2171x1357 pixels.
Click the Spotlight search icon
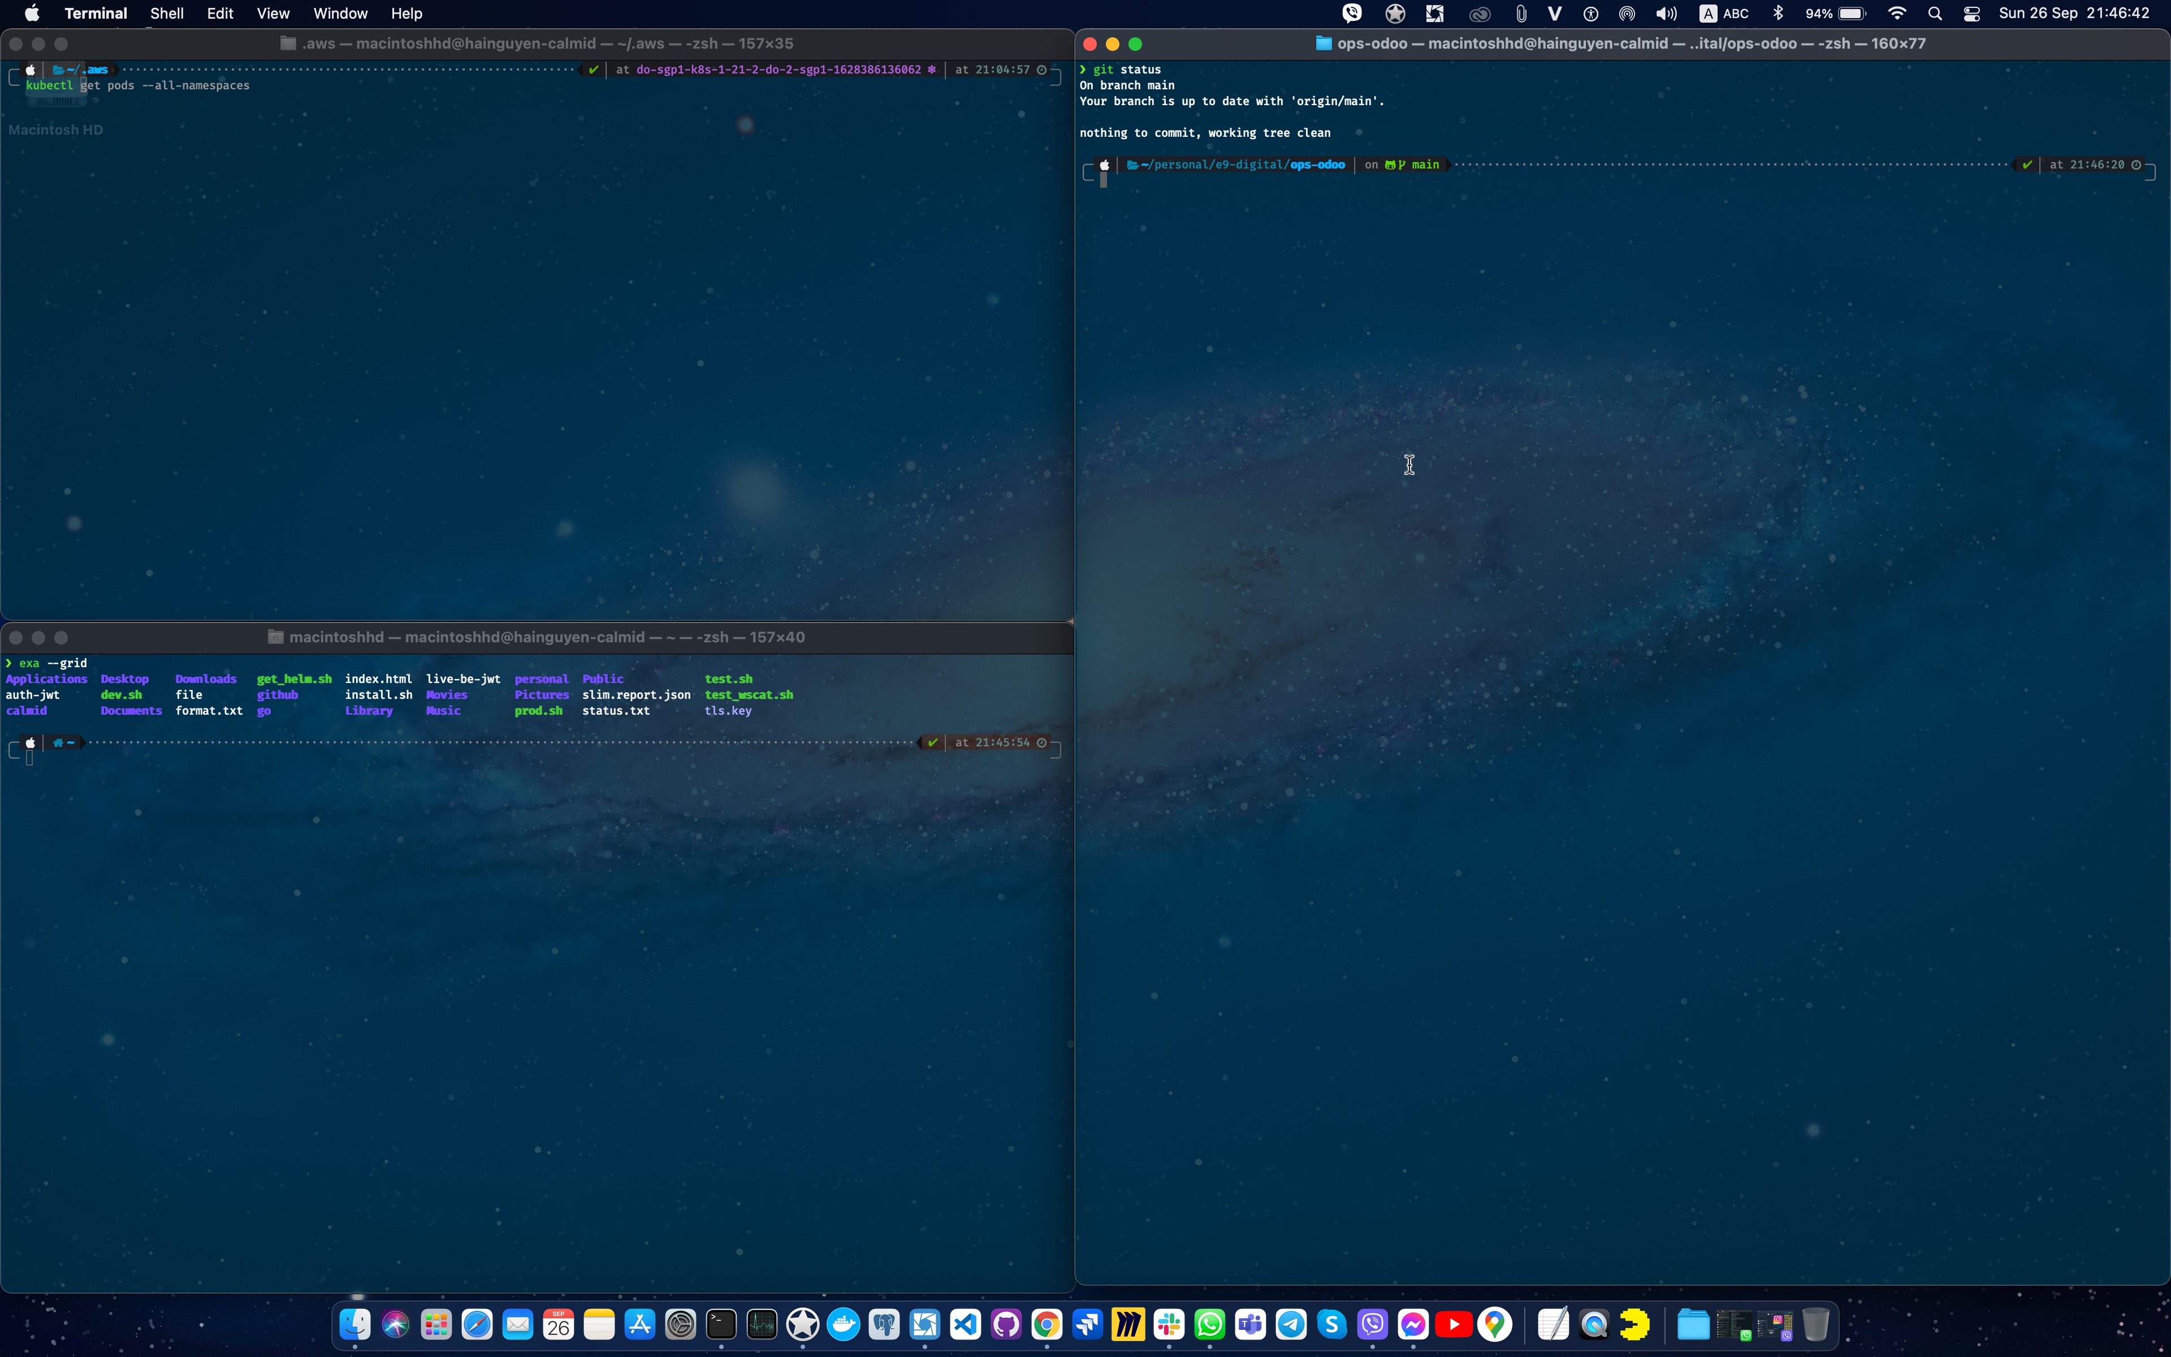(1934, 14)
